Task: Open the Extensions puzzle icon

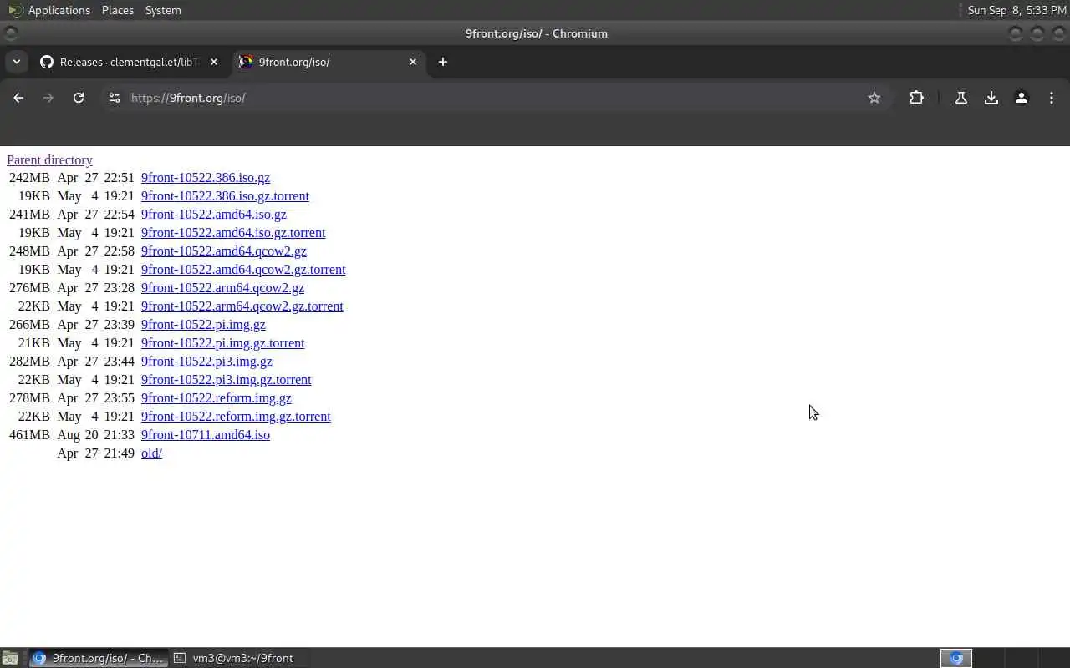Action: pyautogui.click(x=917, y=98)
